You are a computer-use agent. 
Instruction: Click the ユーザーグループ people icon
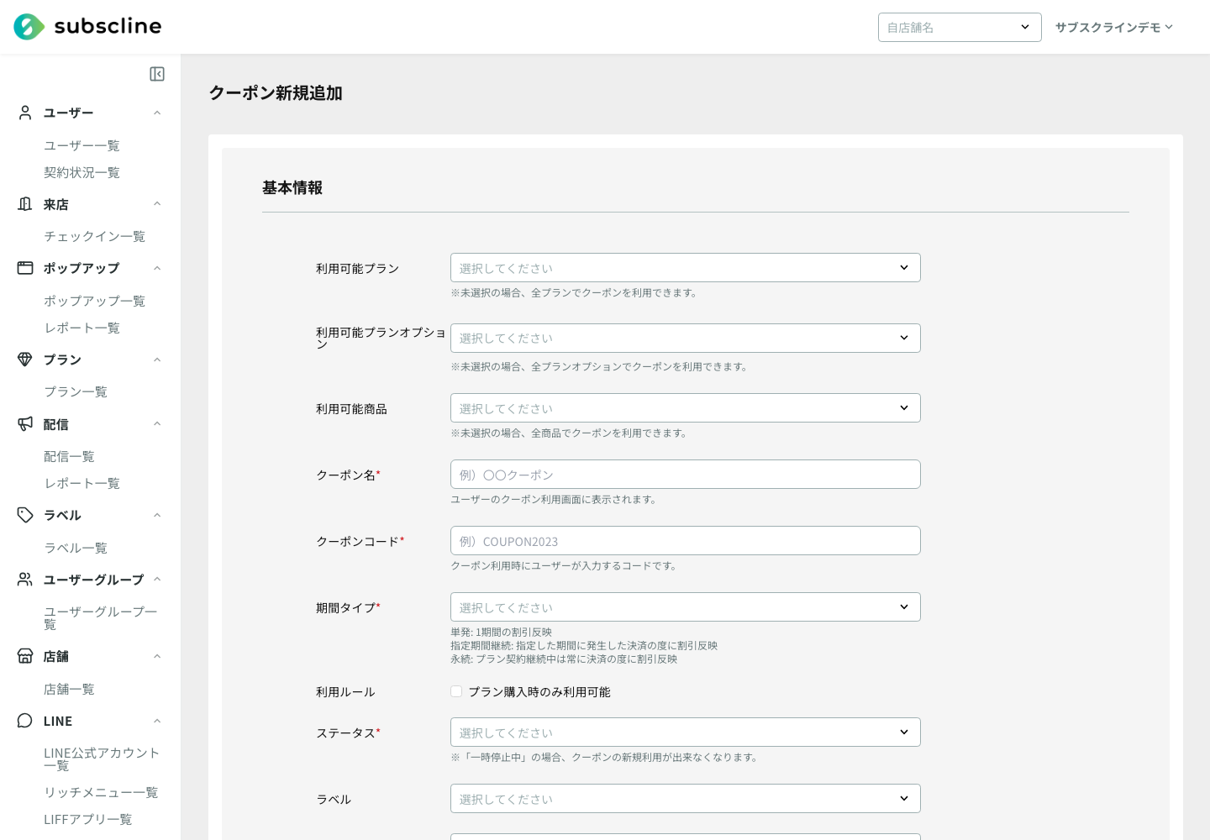pos(25,580)
